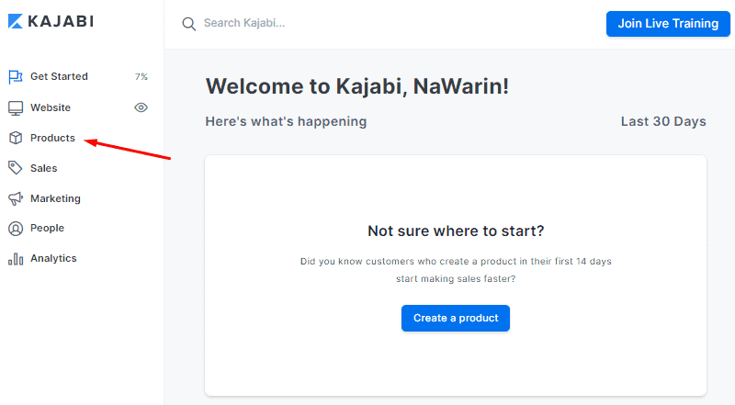Open the People menu label
The width and height of the screenshot is (735, 405).
(x=47, y=228)
